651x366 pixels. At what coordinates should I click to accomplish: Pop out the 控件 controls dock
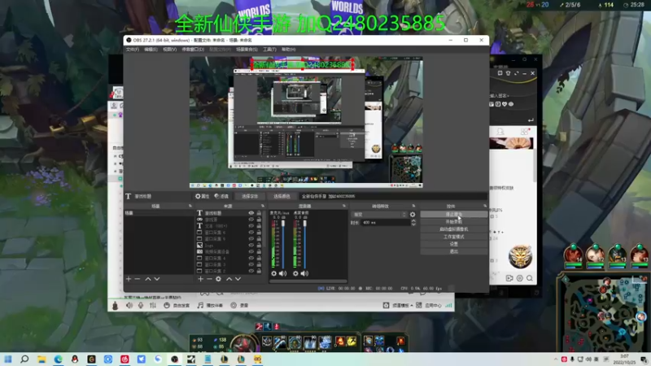click(x=485, y=206)
